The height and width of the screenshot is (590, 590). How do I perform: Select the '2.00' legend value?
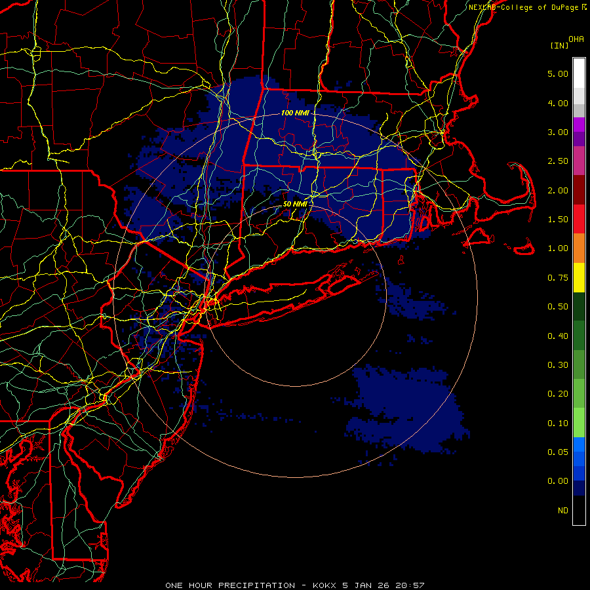[x=558, y=190]
